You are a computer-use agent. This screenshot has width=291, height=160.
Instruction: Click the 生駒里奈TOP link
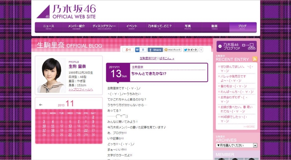(148, 58)
